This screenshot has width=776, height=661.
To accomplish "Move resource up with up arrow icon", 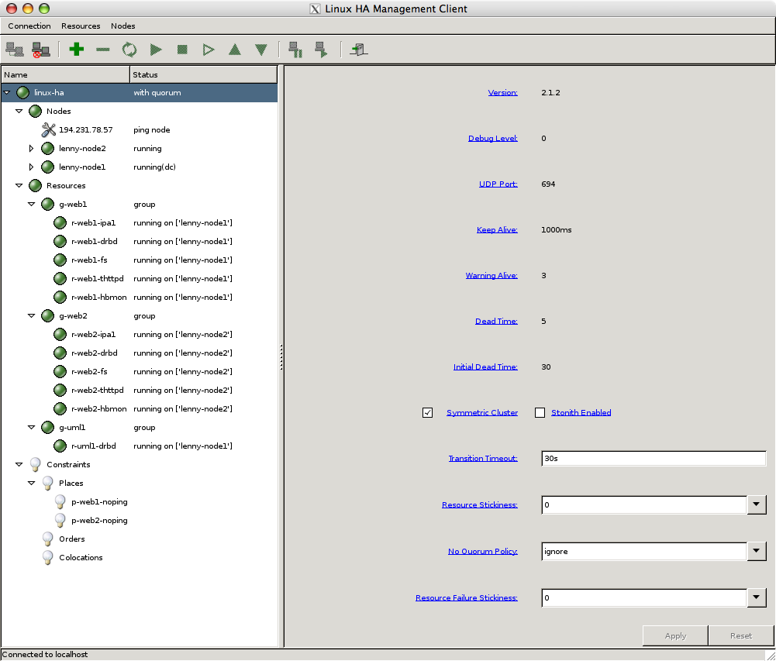I will (235, 50).
